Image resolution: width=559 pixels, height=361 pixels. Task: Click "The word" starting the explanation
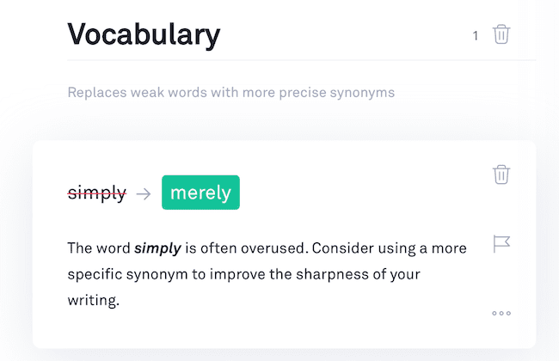pos(98,248)
